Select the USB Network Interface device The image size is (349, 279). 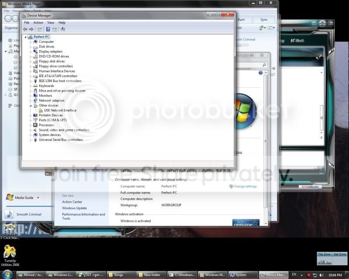[x=60, y=110]
